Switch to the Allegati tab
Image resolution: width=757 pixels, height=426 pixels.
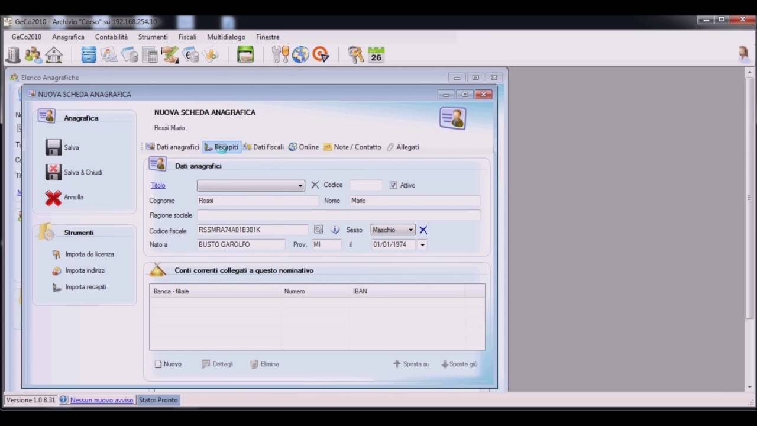(x=403, y=147)
